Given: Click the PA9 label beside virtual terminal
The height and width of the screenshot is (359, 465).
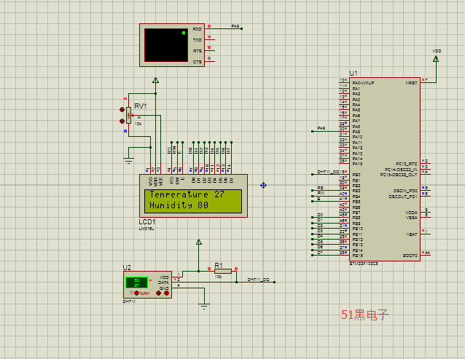Looking at the screenshot, I should tap(235, 26).
